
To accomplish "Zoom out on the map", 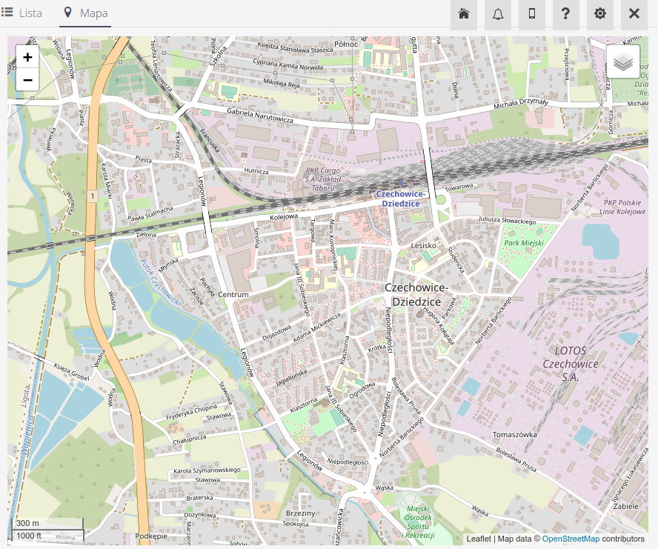I will [x=27, y=79].
